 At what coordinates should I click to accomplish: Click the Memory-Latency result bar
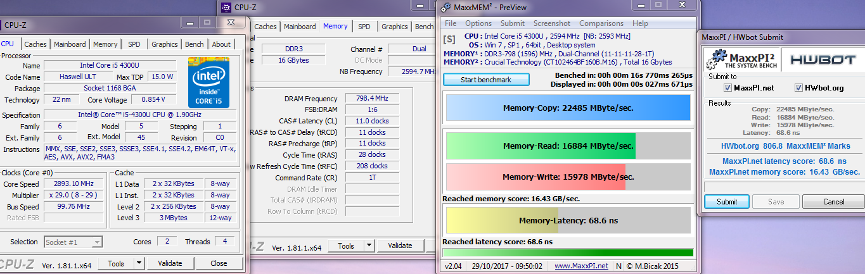568,220
